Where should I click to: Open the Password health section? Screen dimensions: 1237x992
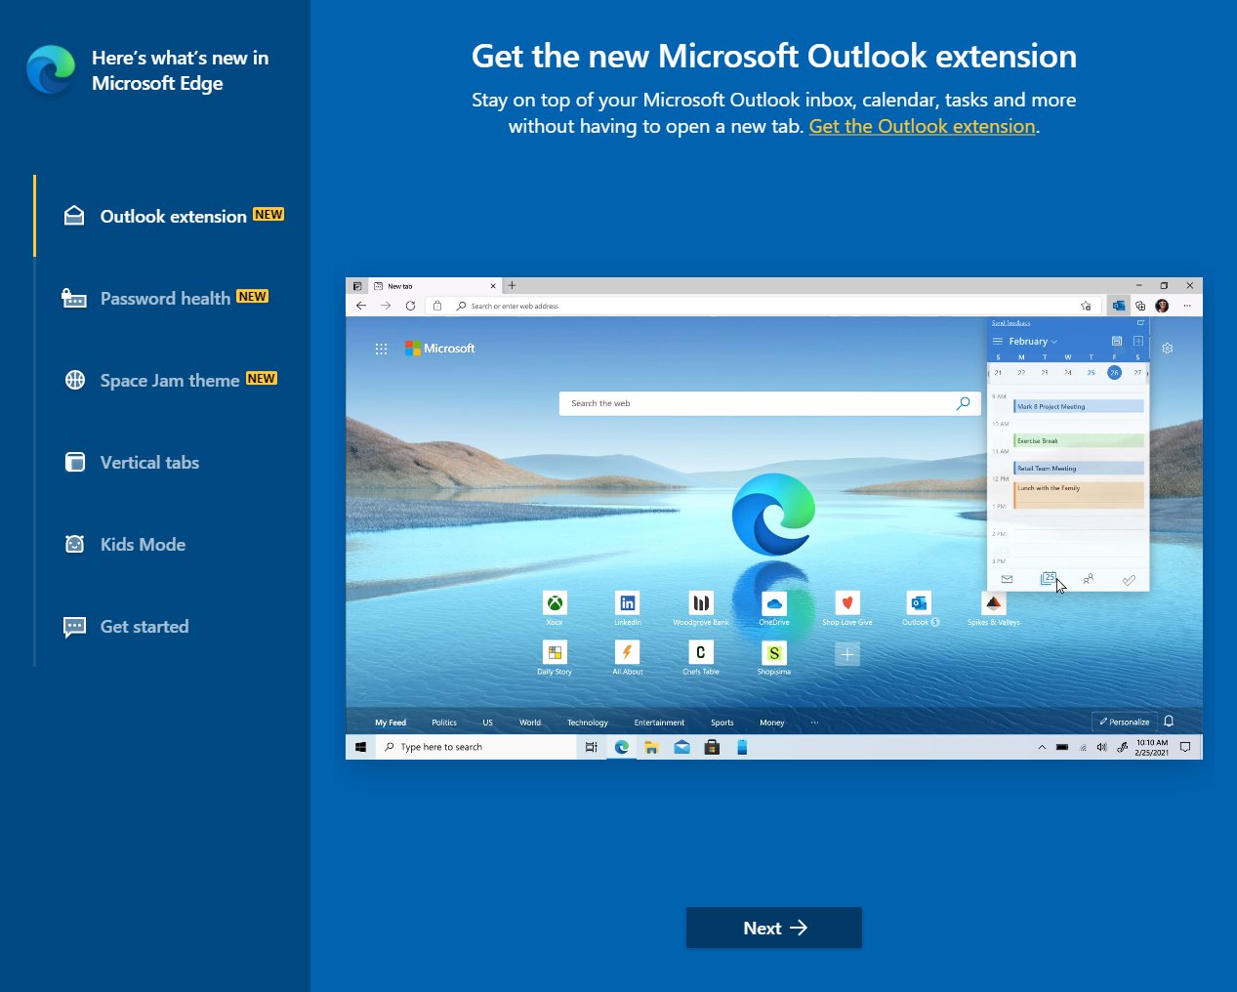pyautogui.click(x=165, y=298)
